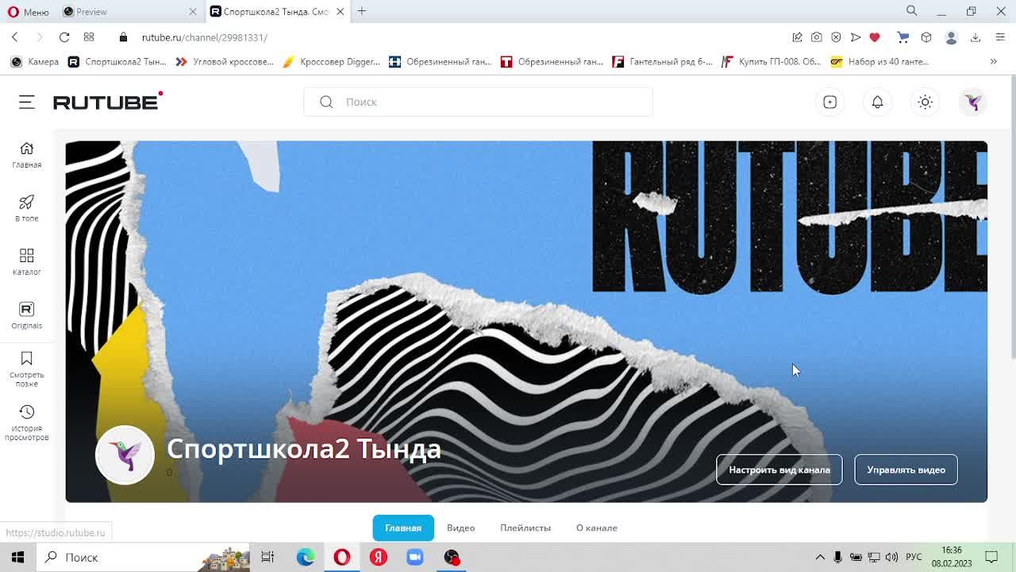
Task: Open the Windows Start menu
Action: pos(17,557)
